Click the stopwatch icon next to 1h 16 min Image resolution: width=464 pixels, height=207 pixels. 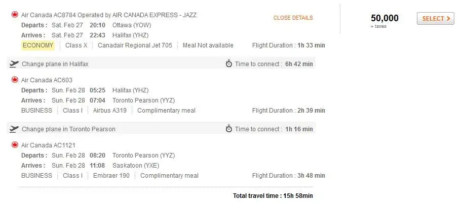point(229,129)
